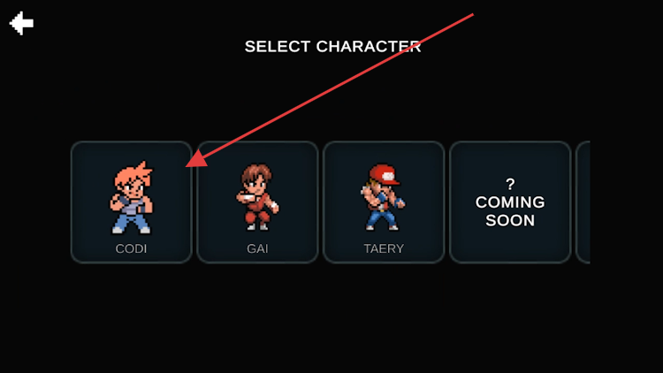Click the GAI name label

click(257, 248)
